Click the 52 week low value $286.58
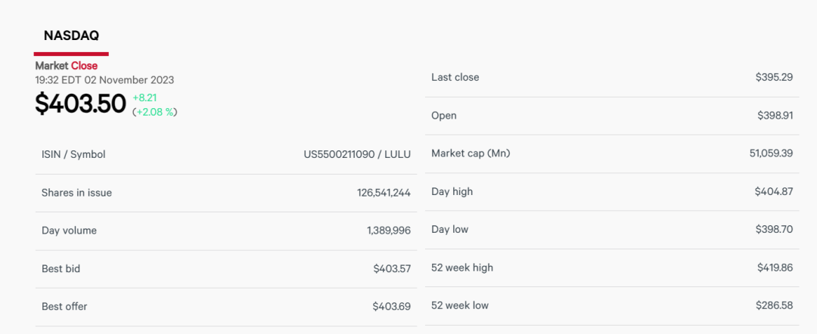 point(775,305)
